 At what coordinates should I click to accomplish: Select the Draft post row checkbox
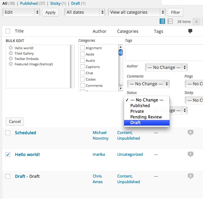click(x=8, y=176)
